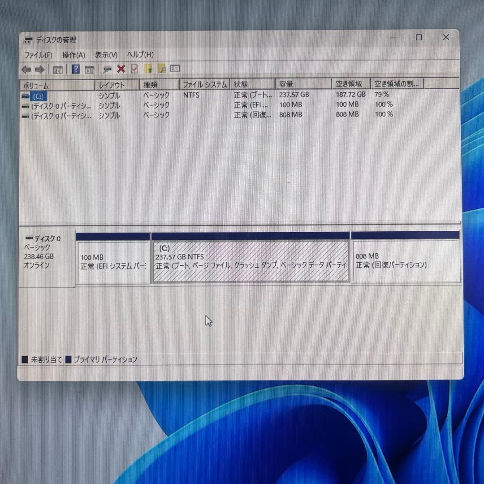Click the checkmark document toolbar icon
484x484 pixels.
pos(134,69)
